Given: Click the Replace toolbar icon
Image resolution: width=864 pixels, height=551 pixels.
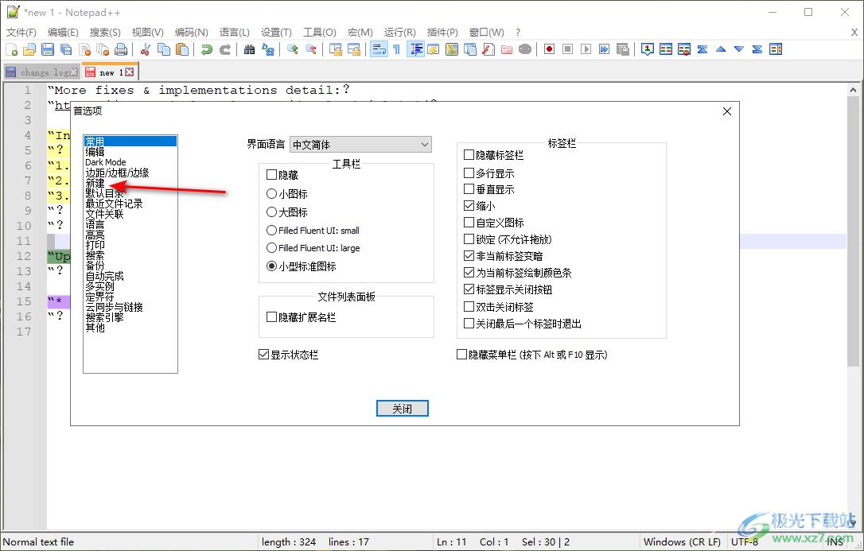Looking at the screenshot, I should [x=268, y=49].
